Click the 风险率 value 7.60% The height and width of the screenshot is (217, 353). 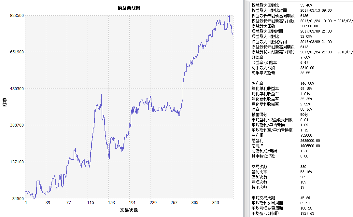(x=306, y=57)
